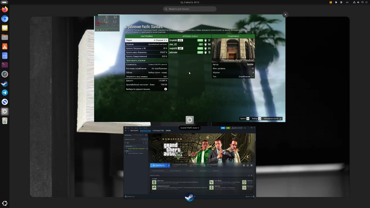The width and height of the screenshot is (370, 208).
Task: Clear the Steam library search field
Action: pyautogui.click(x=143, y=142)
